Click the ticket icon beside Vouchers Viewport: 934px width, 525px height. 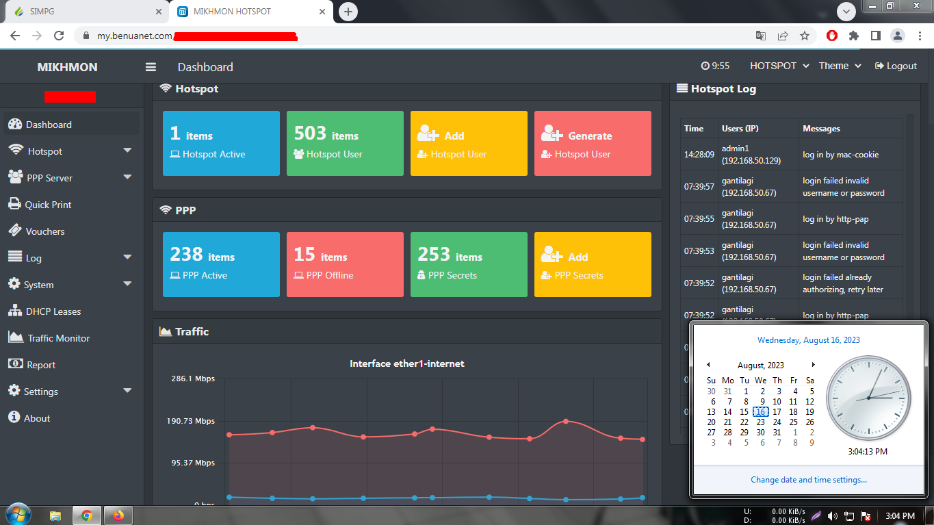pyautogui.click(x=14, y=231)
